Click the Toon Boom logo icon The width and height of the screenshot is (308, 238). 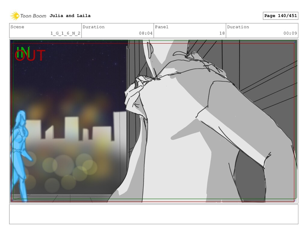pyautogui.click(x=15, y=16)
